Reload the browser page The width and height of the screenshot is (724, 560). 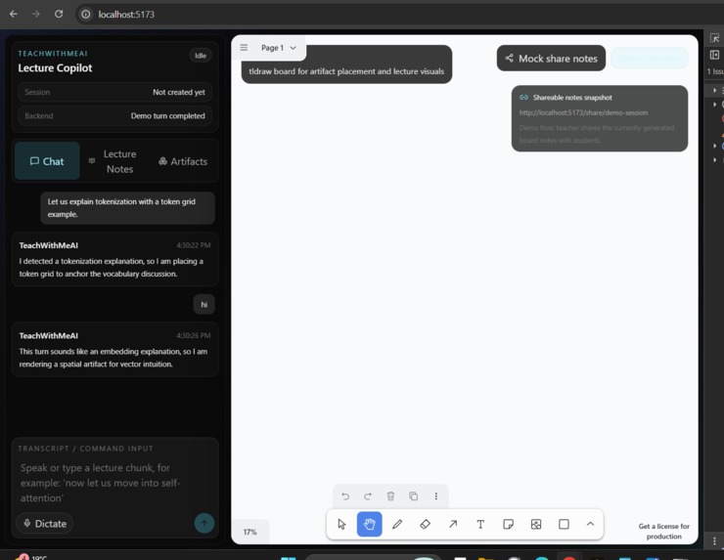tap(59, 15)
